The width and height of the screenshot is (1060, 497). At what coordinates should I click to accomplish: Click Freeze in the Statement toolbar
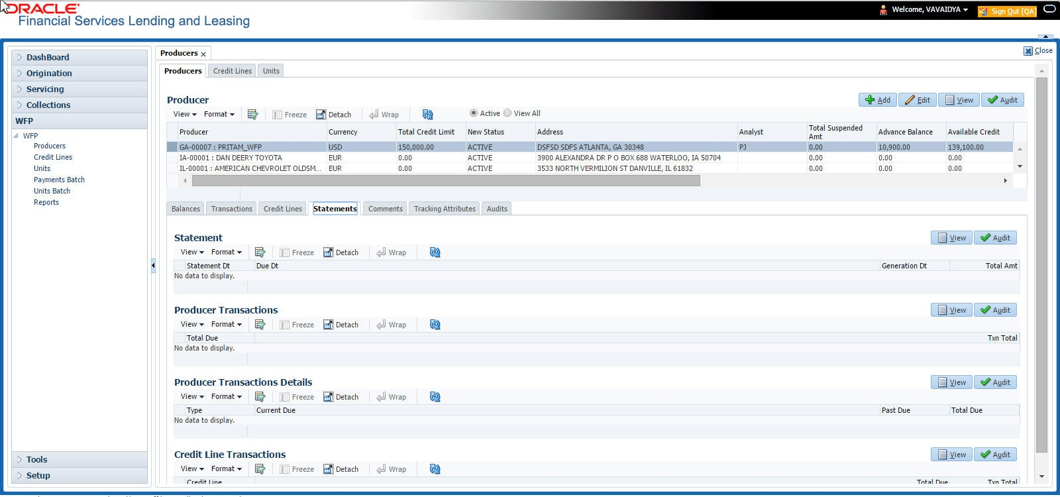coord(297,252)
